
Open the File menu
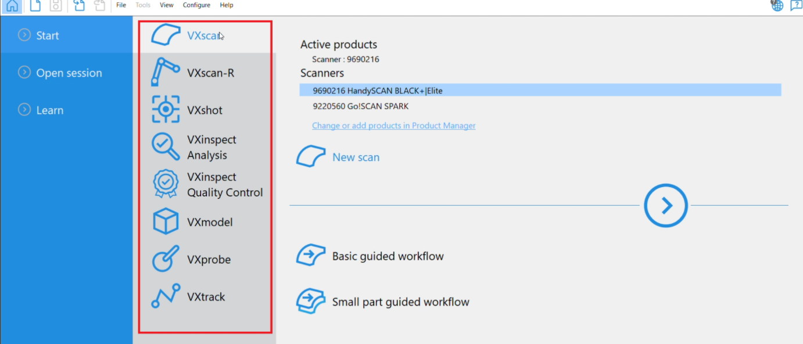[121, 5]
